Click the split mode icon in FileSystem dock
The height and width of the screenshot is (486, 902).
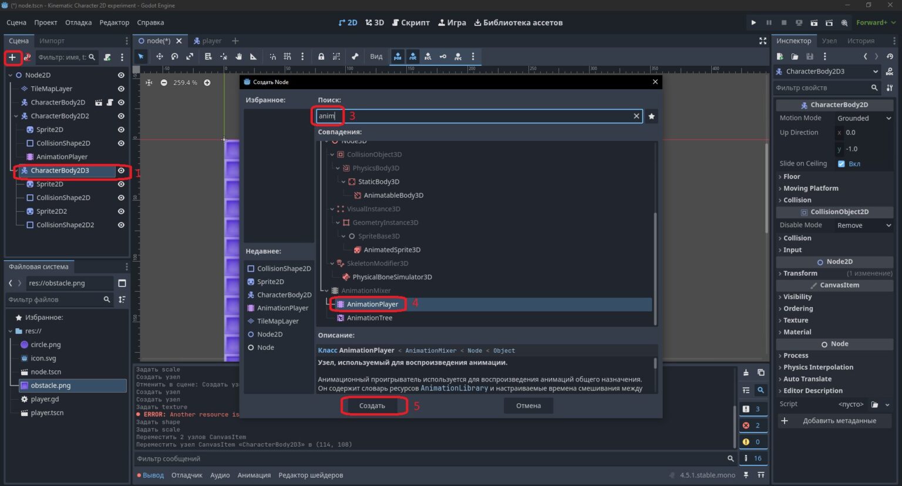pos(122,283)
